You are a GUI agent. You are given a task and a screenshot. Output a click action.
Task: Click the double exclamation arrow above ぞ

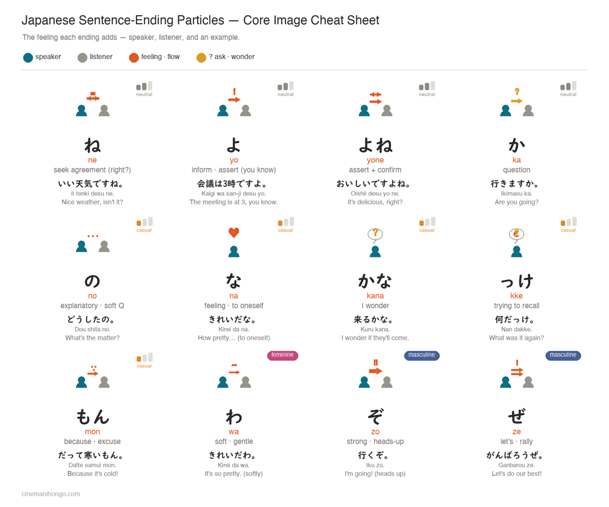[x=376, y=367]
